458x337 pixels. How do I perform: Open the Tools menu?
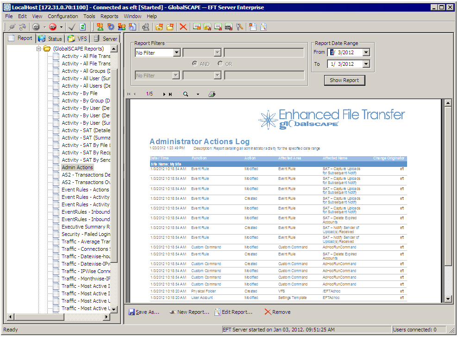89,16
